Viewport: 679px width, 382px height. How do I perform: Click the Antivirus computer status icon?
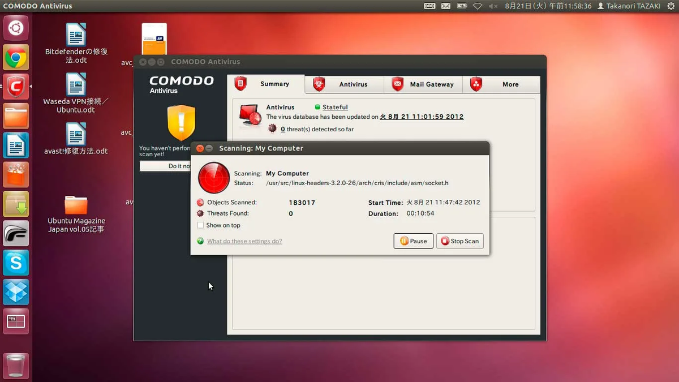(x=250, y=115)
